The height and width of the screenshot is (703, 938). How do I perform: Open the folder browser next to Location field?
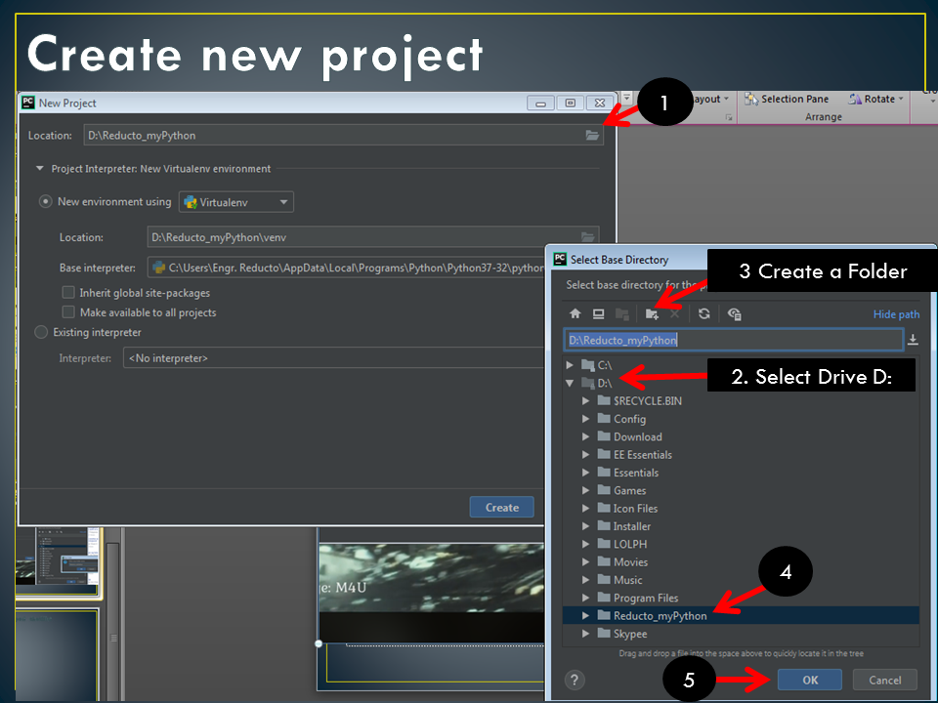(592, 136)
